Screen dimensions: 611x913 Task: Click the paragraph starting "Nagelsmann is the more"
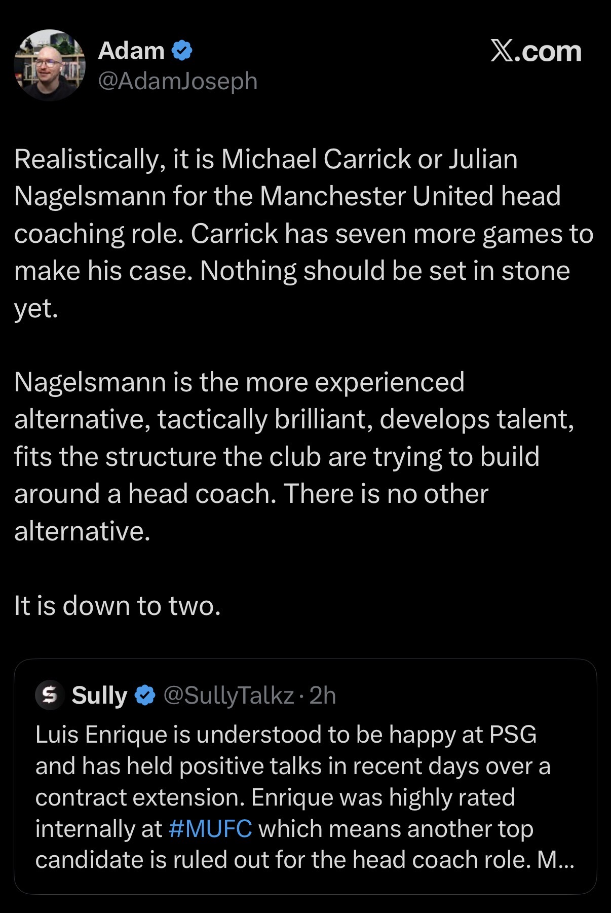[294, 456]
